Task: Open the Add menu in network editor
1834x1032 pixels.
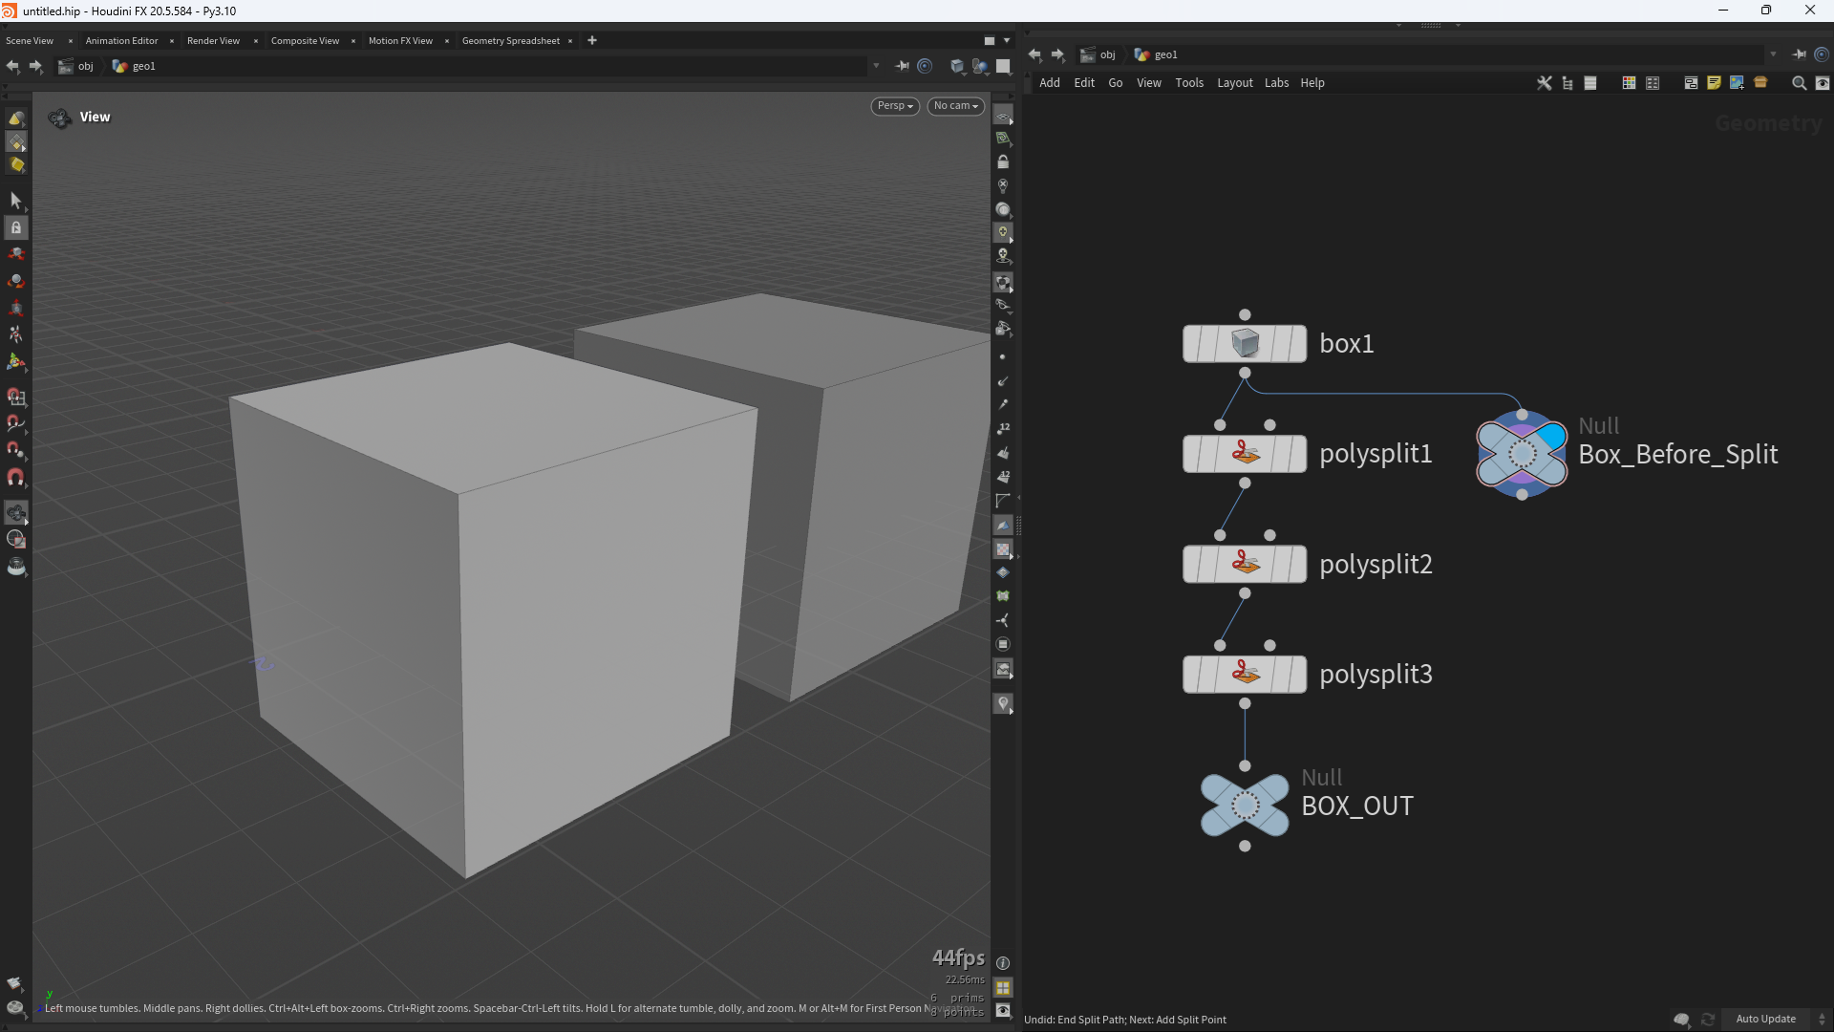Action: pos(1050,83)
